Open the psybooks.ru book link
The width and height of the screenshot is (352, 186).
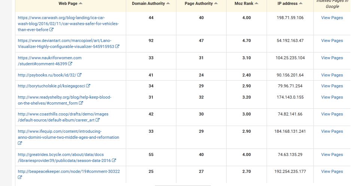47,75
